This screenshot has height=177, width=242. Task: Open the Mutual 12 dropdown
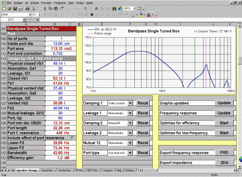130,143
